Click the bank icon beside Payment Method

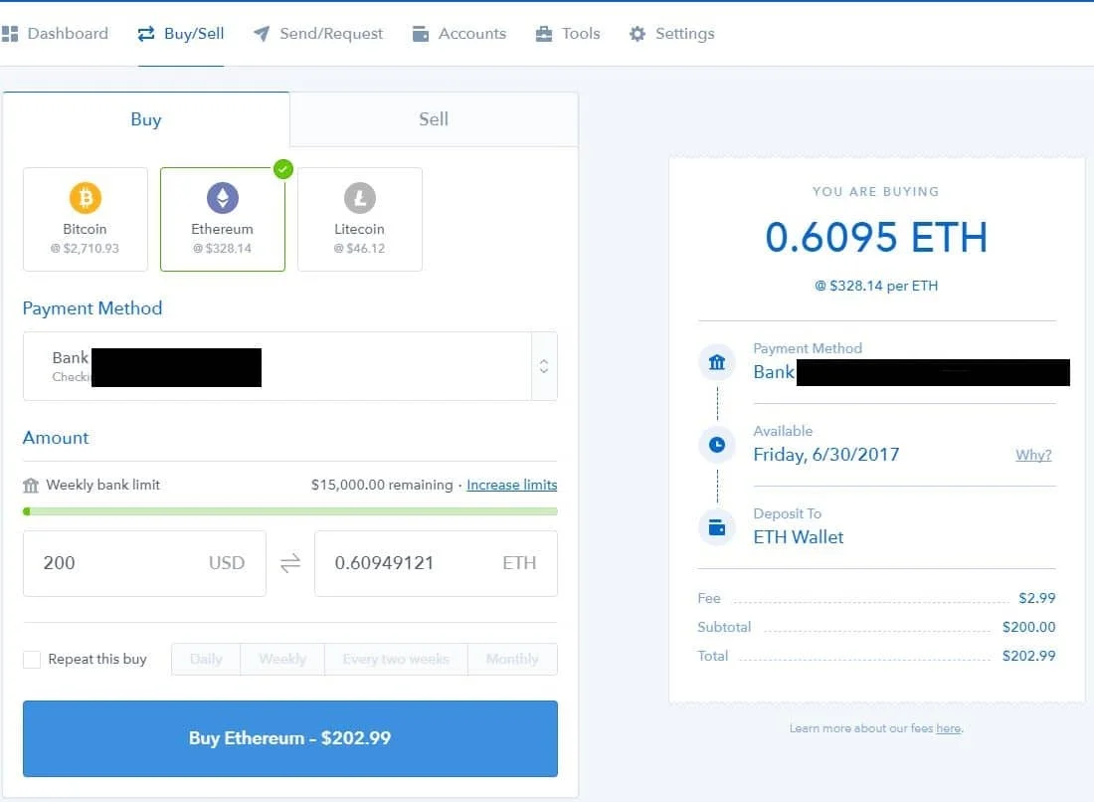[717, 361]
